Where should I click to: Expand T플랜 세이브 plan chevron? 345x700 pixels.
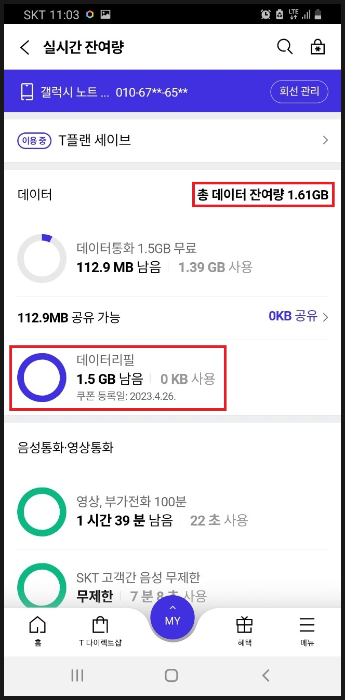(326, 140)
